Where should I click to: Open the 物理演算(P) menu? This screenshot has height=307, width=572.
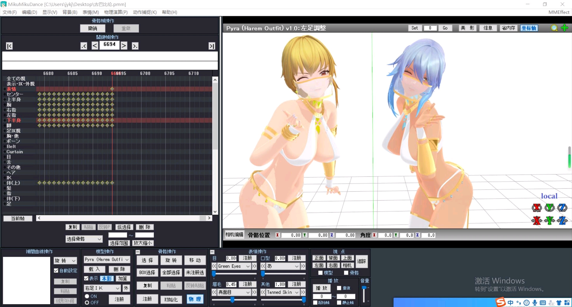116,12
